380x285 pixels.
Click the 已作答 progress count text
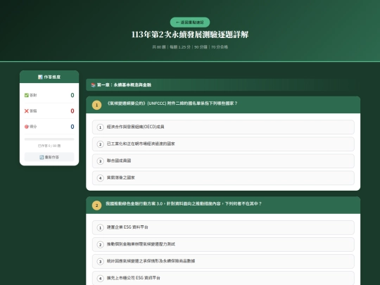tap(49, 146)
